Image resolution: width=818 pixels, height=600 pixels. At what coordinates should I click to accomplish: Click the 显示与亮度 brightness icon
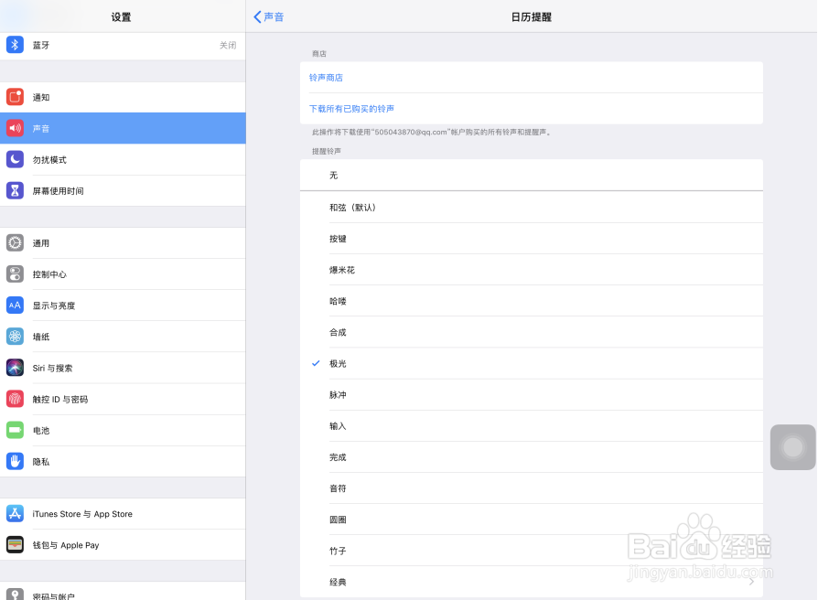click(x=15, y=305)
